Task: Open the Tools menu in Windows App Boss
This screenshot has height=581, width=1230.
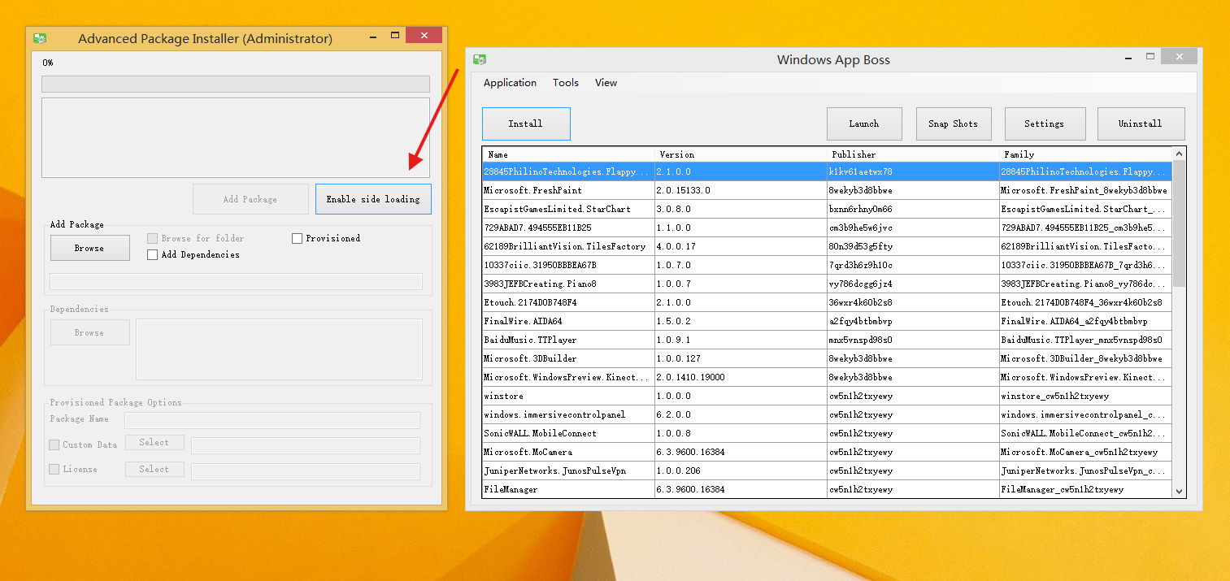Action: point(566,83)
